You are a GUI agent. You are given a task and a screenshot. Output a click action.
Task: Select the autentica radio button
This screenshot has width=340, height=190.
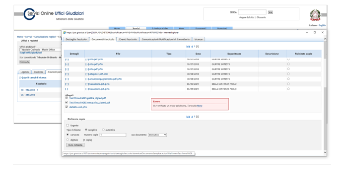pyautogui.click(x=103, y=130)
